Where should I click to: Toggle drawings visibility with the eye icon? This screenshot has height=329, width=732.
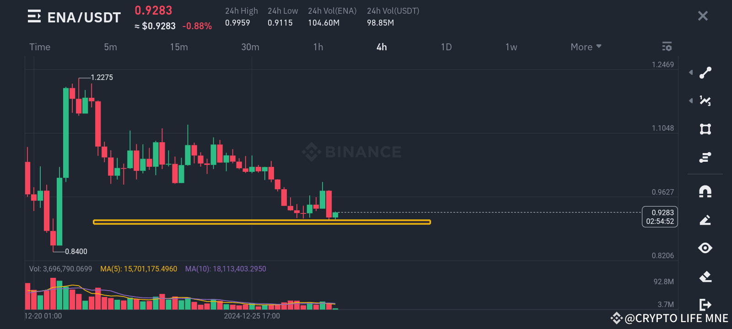click(705, 247)
